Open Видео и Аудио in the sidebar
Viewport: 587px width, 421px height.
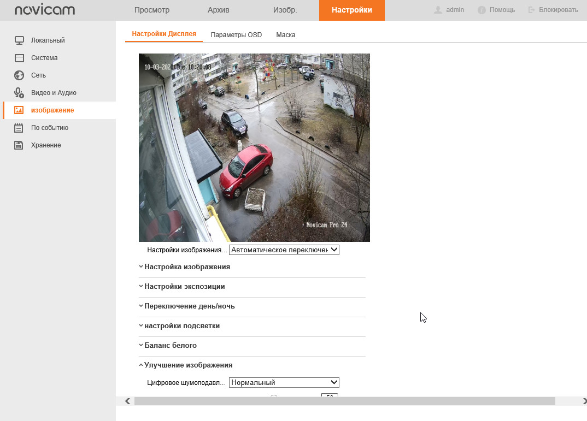54,93
